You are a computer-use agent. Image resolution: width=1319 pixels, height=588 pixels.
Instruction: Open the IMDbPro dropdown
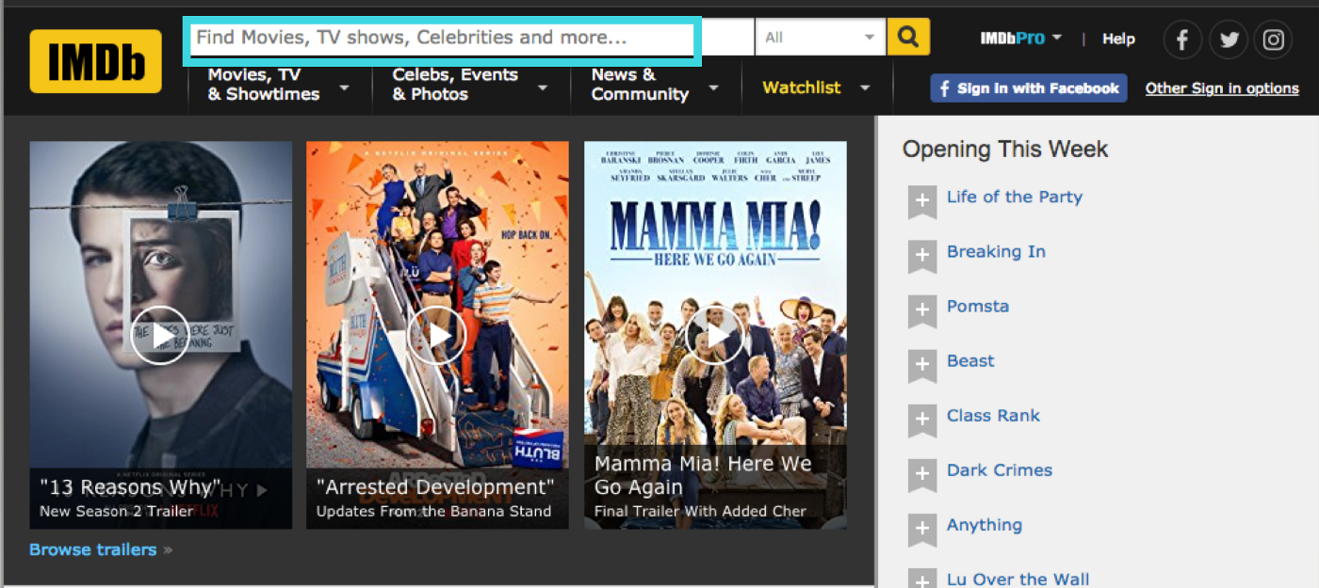[x=1020, y=39]
